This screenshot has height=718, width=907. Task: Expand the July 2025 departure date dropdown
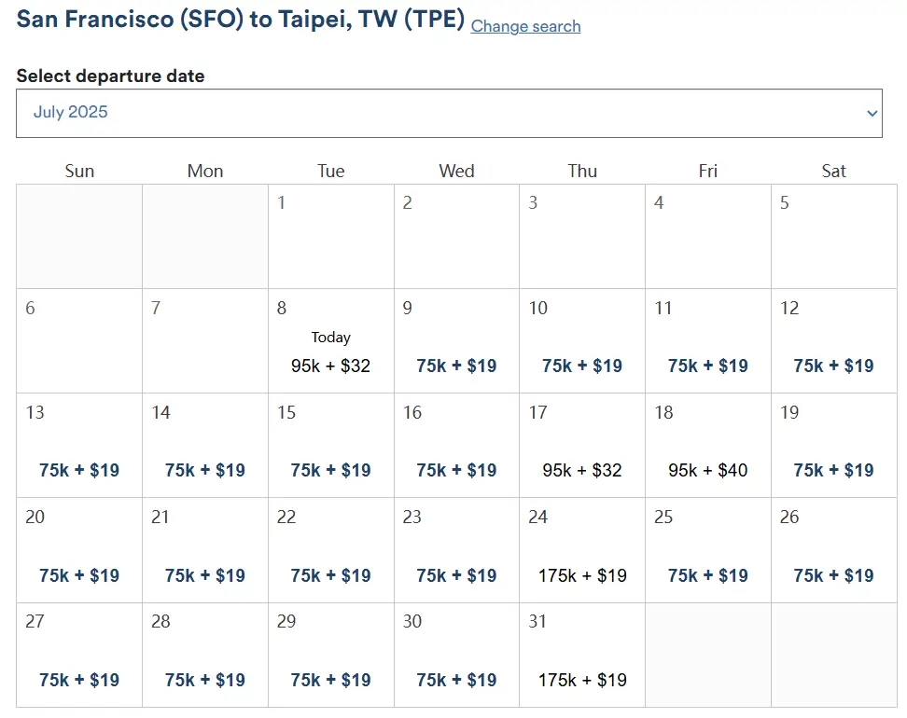pos(449,114)
